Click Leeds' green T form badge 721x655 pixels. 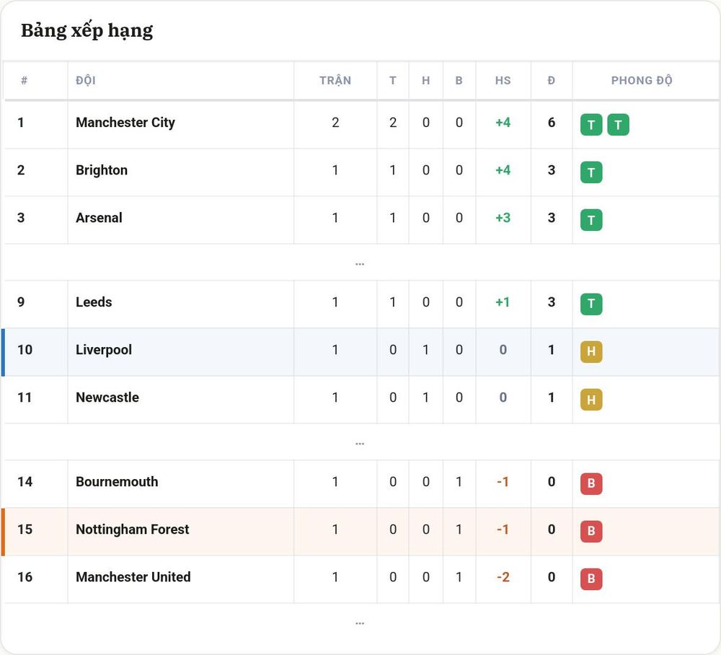[x=591, y=304]
